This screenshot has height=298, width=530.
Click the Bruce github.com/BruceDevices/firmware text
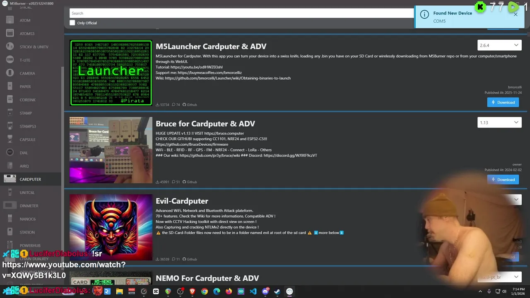192,144
